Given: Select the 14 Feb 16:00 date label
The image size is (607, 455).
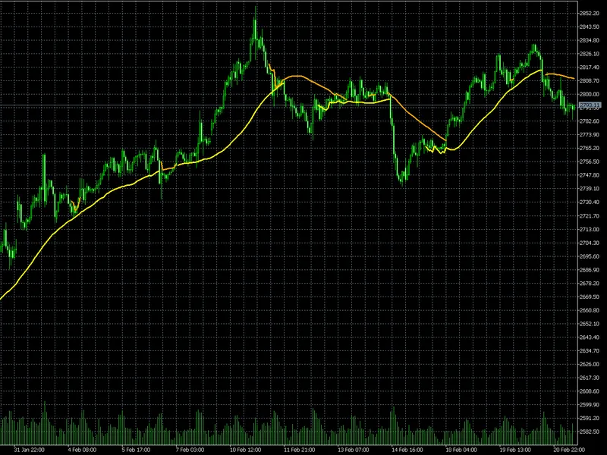Looking at the screenshot, I should (407, 450).
